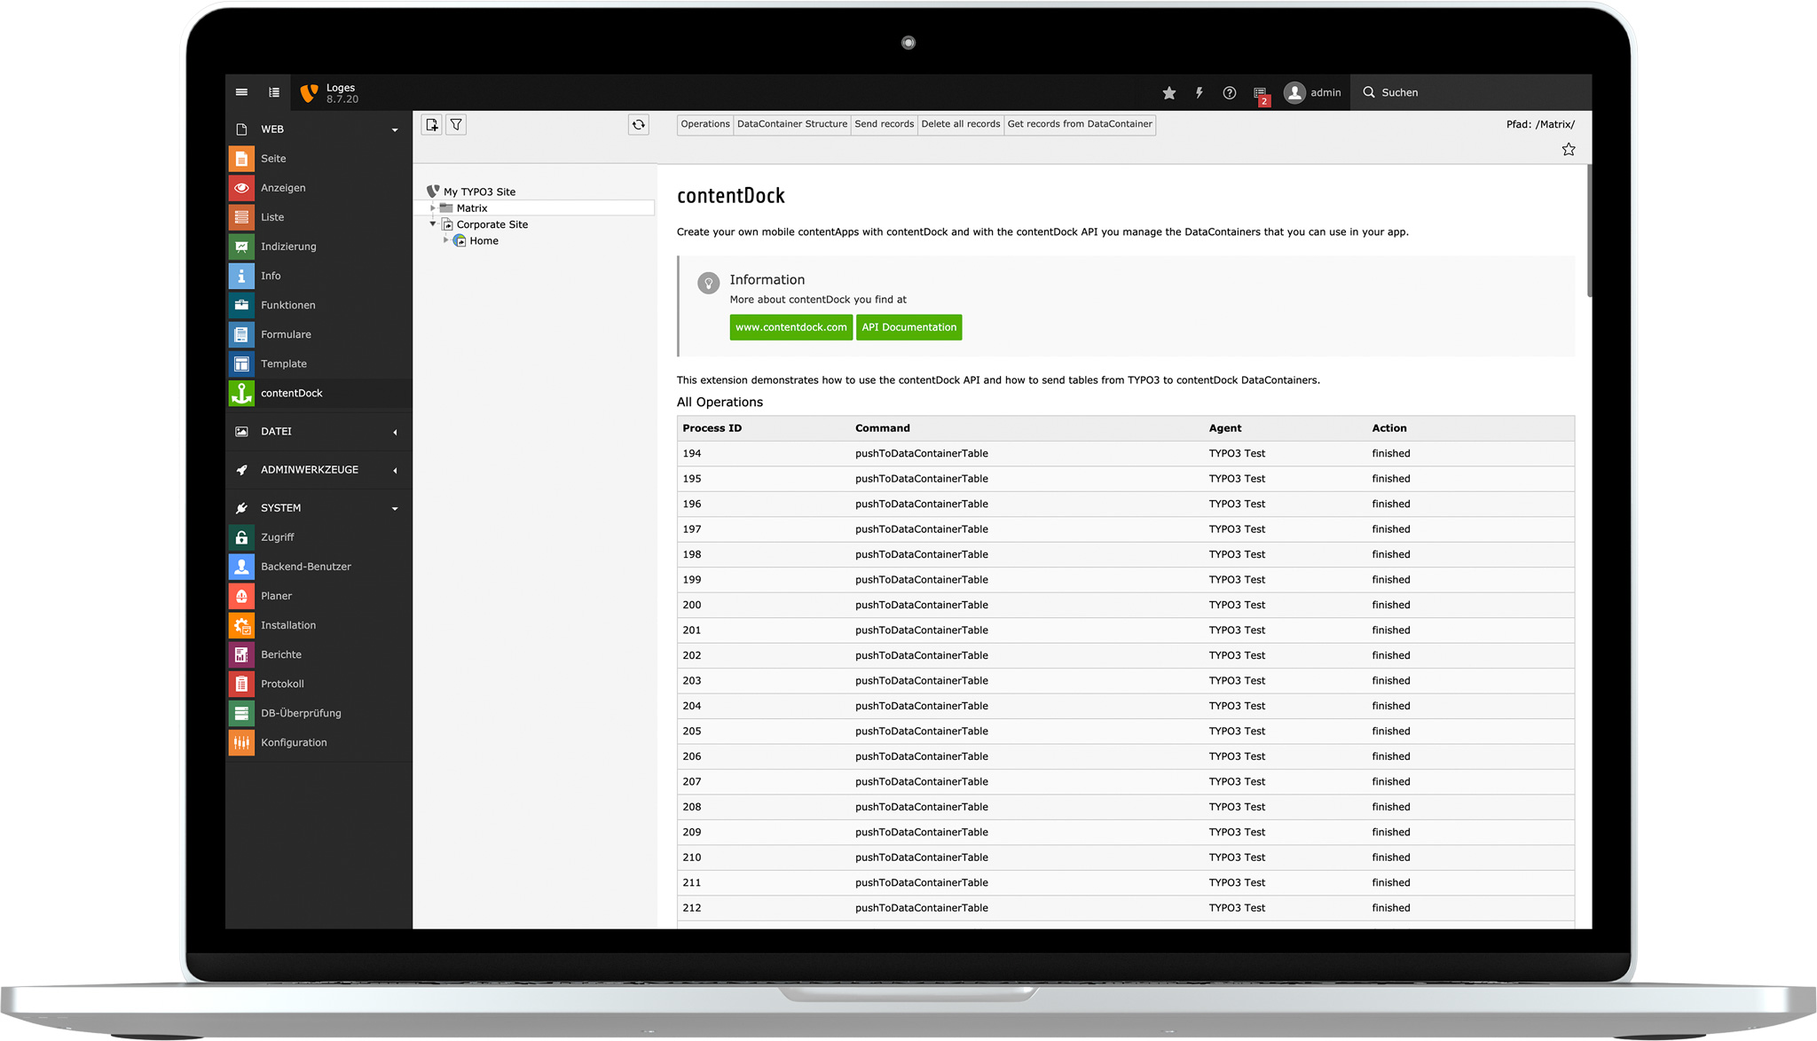Open the Delete all records tab

(x=961, y=124)
